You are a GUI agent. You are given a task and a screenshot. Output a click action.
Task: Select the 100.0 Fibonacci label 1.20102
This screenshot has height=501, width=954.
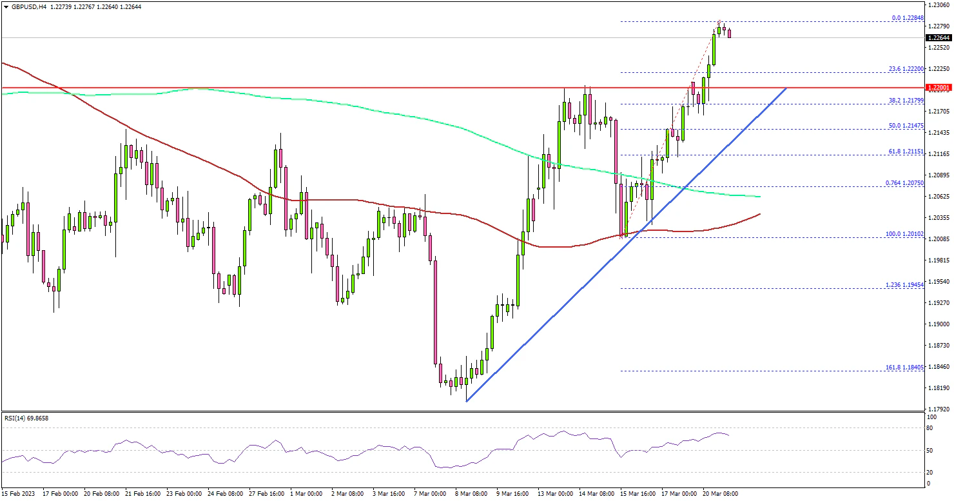(x=906, y=234)
